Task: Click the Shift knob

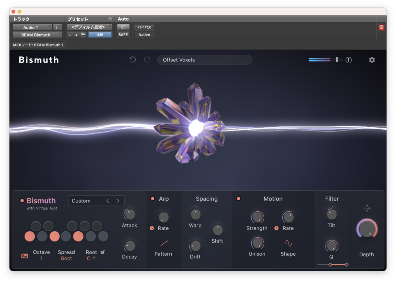Action: point(218,230)
